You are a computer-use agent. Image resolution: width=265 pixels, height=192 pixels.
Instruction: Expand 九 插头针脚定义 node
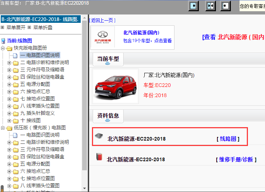coord(9,113)
